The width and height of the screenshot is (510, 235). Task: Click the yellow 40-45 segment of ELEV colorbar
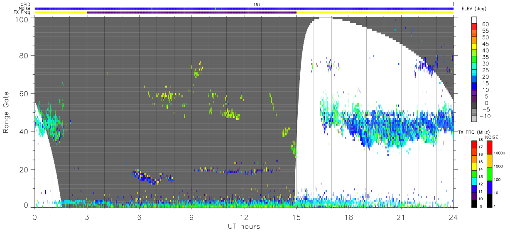point(475,47)
